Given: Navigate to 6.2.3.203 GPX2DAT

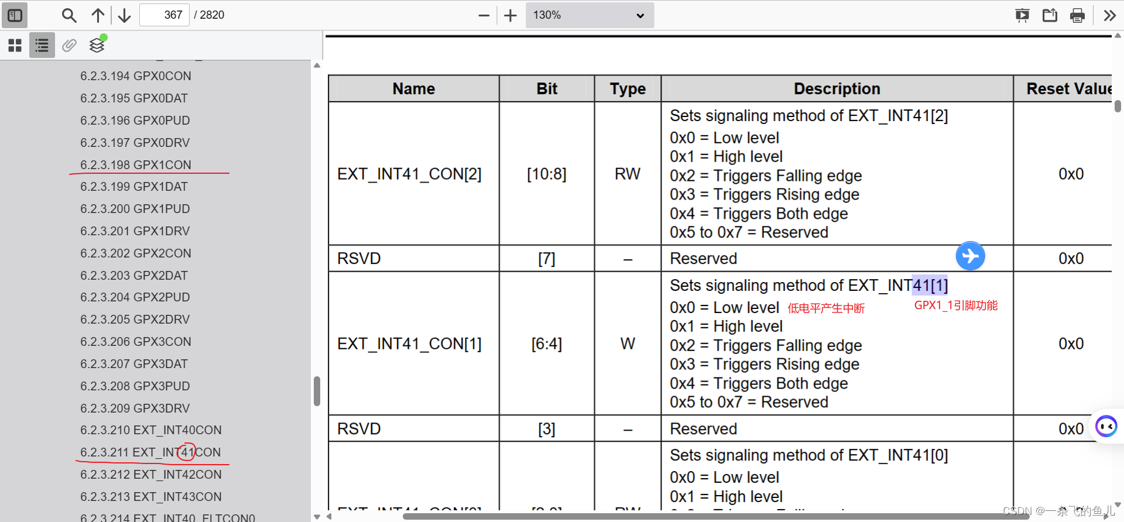Looking at the screenshot, I should pyautogui.click(x=134, y=276).
